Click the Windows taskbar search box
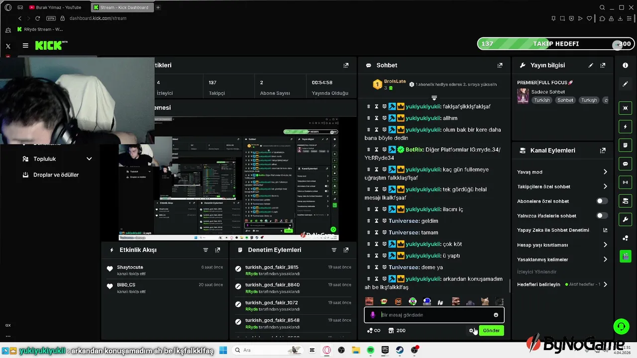Viewport: 637px width, 358px height. 268,350
